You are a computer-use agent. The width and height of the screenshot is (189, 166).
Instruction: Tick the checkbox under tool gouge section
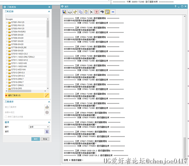tap(6, 117)
